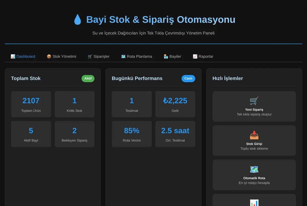
Task: Click the Hızlı İşlemler heading
Action: 228,78
